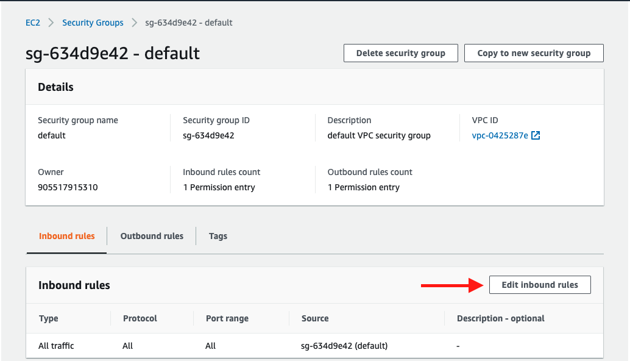
Task: Click the Details panel heading
Action: (x=56, y=87)
